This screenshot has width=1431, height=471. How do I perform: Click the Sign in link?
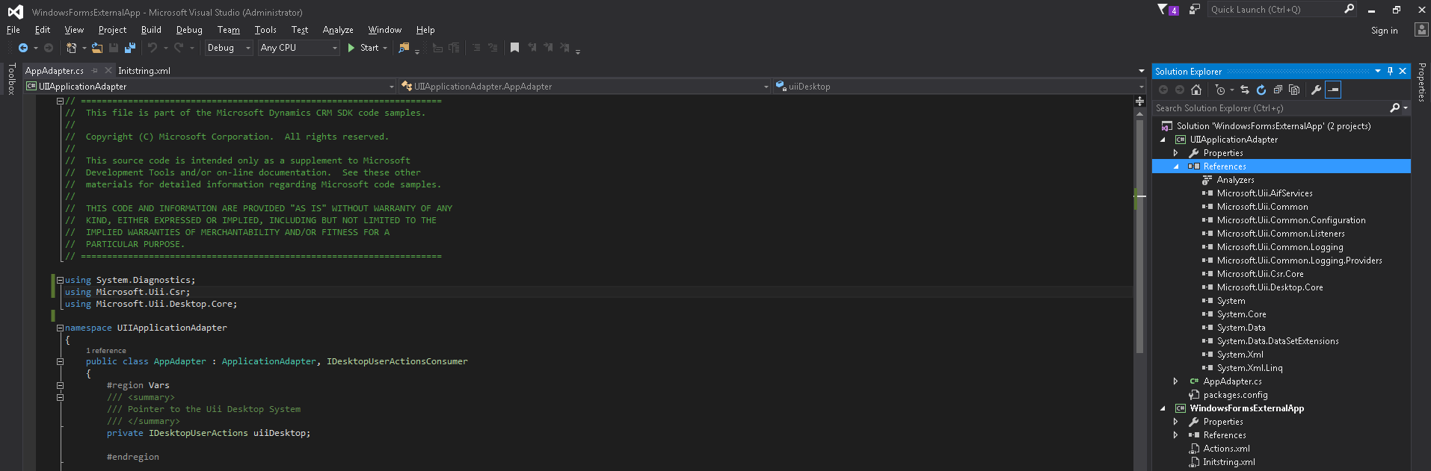click(x=1384, y=31)
